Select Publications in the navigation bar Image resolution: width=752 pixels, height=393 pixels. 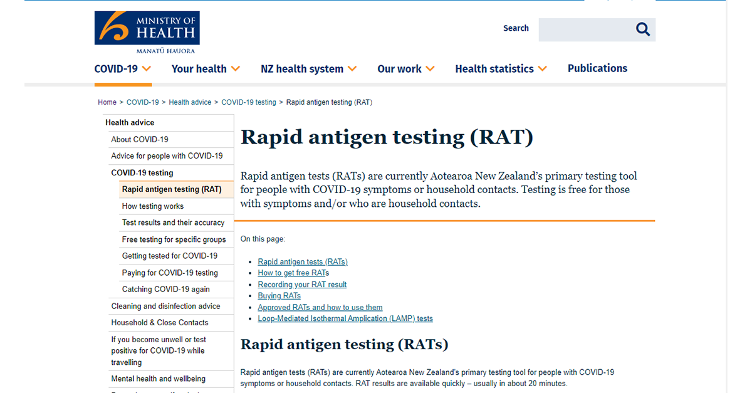tap(597, 68)
